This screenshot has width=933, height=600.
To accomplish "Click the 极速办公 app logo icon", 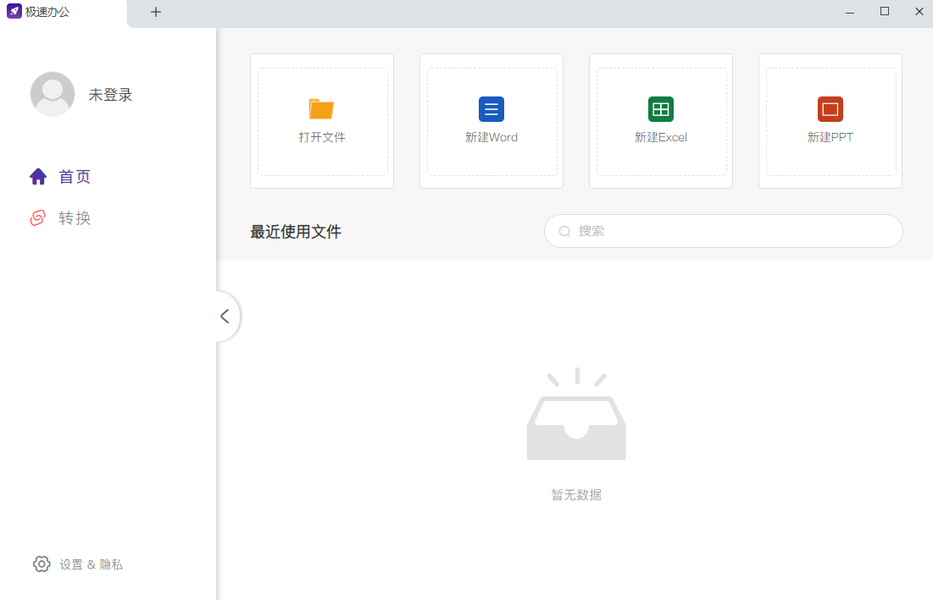I will click(14, 12).
